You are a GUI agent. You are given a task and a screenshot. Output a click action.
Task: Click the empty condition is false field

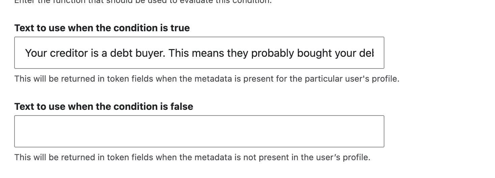(199, 131)
